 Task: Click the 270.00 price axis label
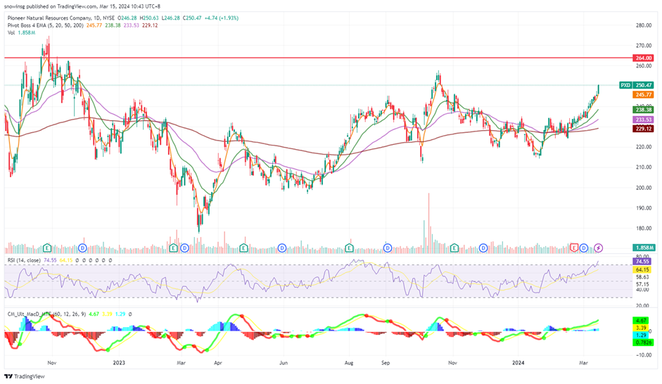point(644,46)
